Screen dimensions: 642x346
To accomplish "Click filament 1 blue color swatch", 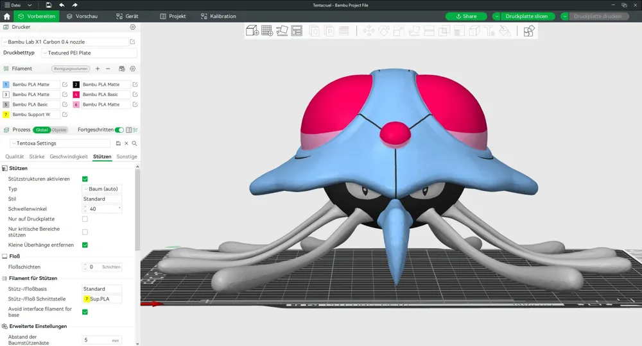I will pos(6,85).
